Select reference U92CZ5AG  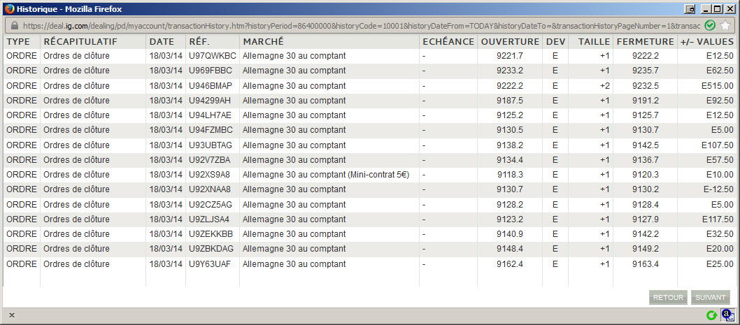[211, 205]
